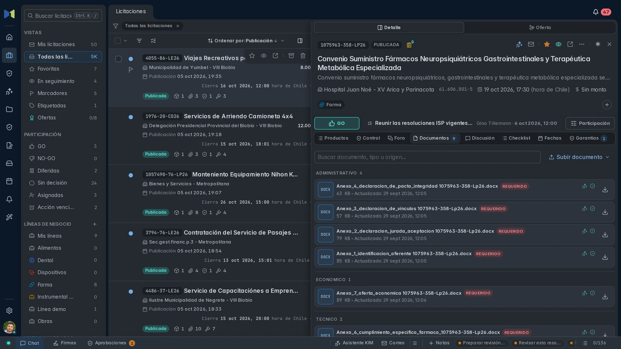Click the clipboard note icon beside PUBLICADA
Image resolution: width=621 pixels, height=349 pixels.
click(x=409, y=45)
